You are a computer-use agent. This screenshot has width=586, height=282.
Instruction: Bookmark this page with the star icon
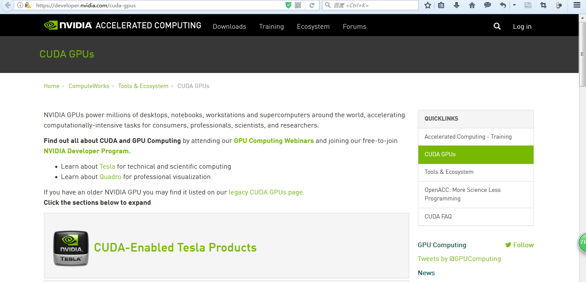click(428, 5)
